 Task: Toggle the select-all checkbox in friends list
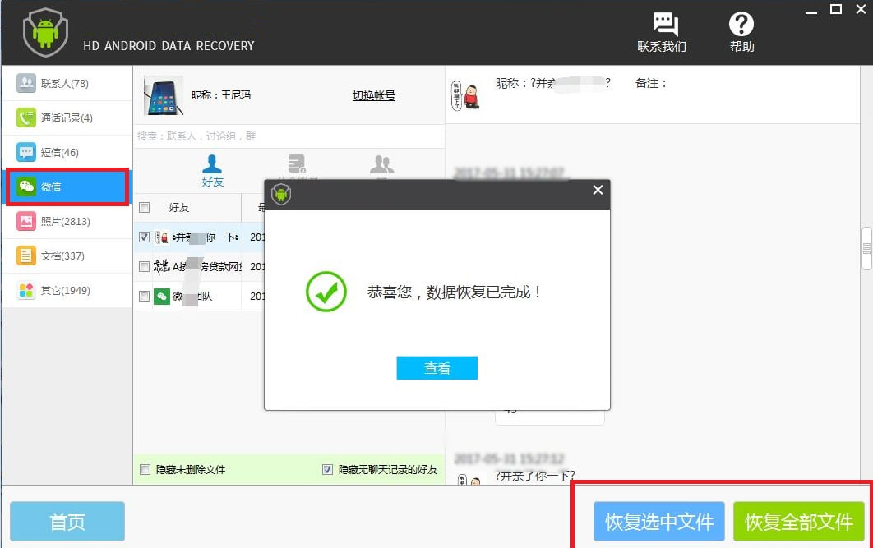(145, 208)
